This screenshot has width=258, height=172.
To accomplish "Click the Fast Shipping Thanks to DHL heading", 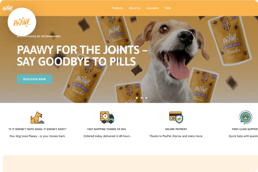I will pyautogui.click(x=107, y=129).
